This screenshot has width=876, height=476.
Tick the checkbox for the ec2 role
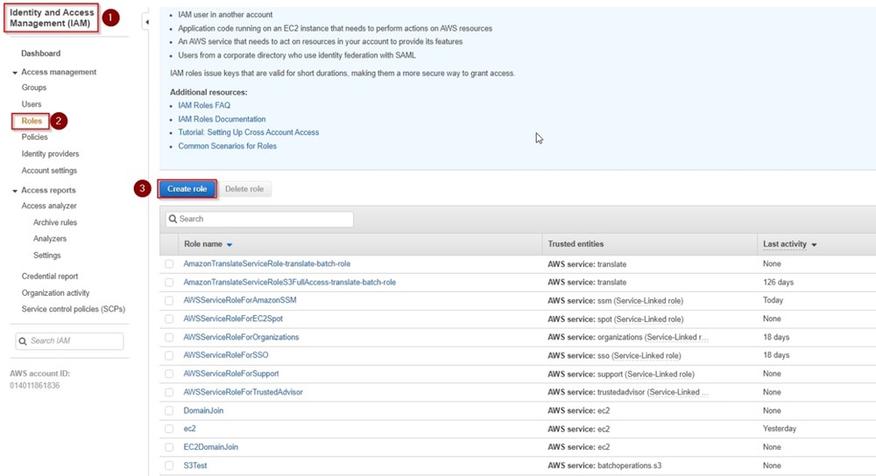169,429
